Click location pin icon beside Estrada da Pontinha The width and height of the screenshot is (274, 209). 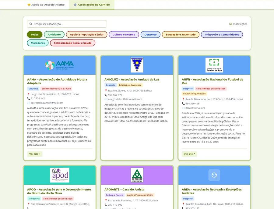(106, 200)
